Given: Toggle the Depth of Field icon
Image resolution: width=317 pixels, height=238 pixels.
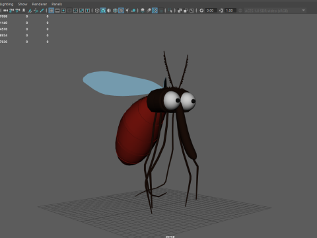Looking at the screenshot, I should 161,11.
